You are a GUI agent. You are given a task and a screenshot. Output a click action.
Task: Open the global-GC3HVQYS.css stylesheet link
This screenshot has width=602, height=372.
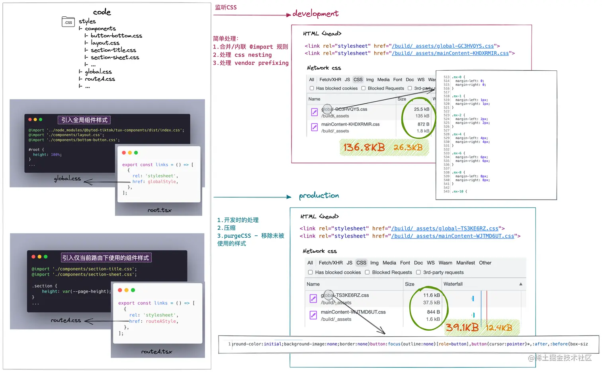click(x=443, y=46)
